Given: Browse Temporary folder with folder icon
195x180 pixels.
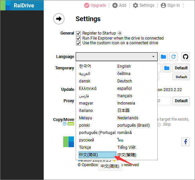Looking at the screenshot, I should (x=167, y=68).
